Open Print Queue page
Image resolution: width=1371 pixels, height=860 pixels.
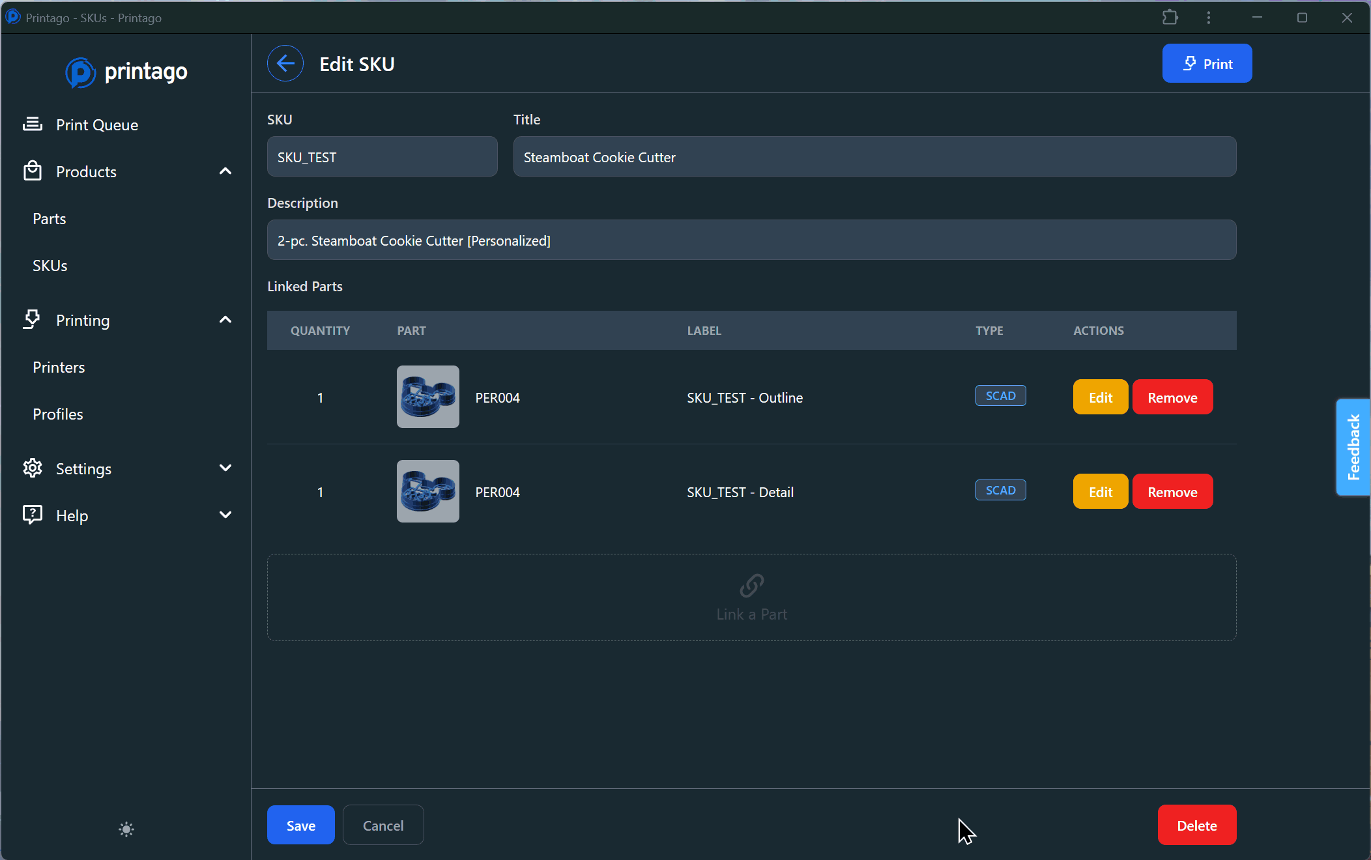point(97,124)
